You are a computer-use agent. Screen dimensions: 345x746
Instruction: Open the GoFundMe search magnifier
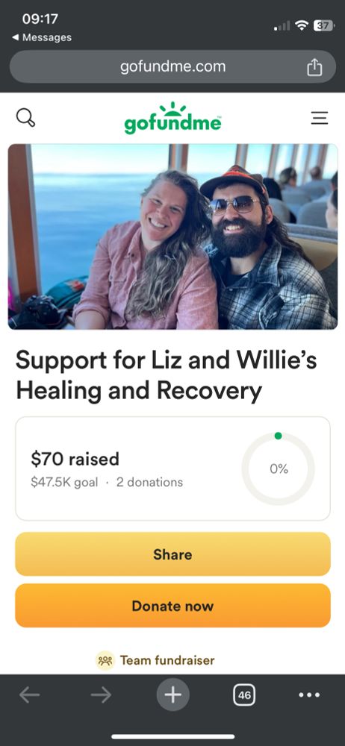(x=25, y=118)
